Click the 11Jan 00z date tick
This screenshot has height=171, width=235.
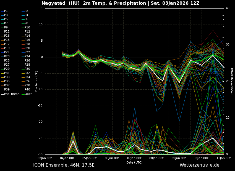click(x=223, y=158)
